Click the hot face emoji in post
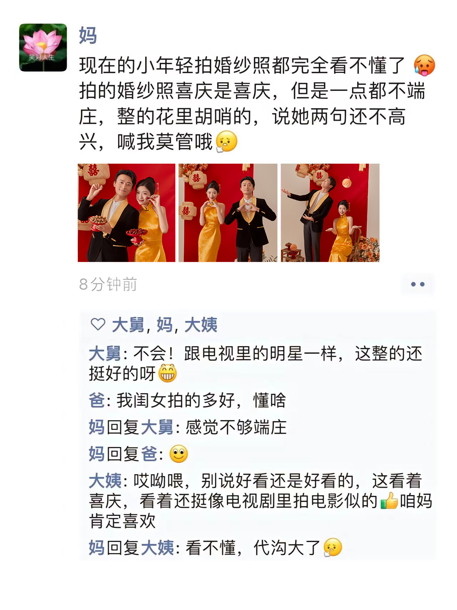The height and width of the screenshot is (610, 457). tap(424, 65)
